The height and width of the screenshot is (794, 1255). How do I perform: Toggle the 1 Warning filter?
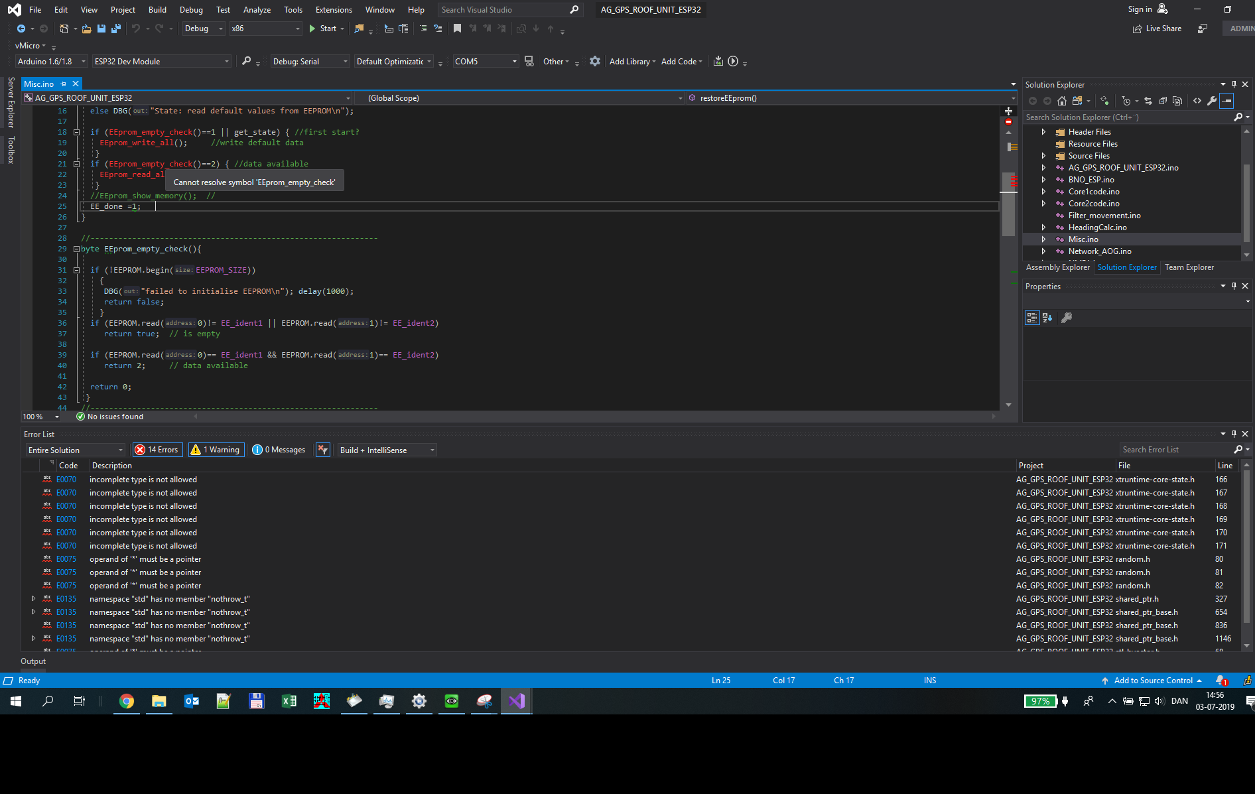click(216, 450)
